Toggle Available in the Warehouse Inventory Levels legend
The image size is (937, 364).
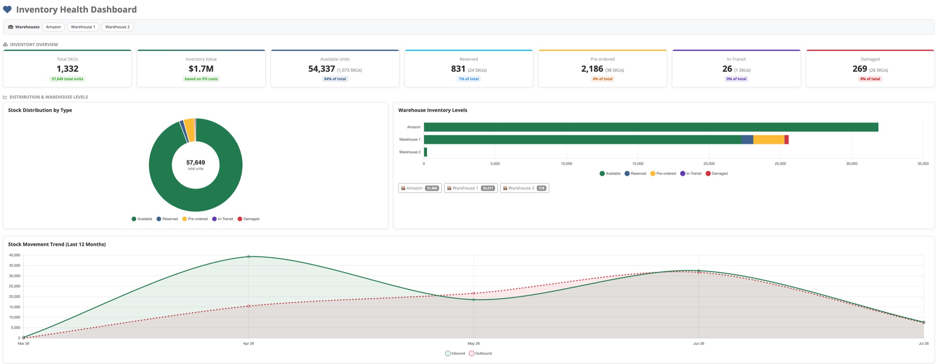[610, 174]
